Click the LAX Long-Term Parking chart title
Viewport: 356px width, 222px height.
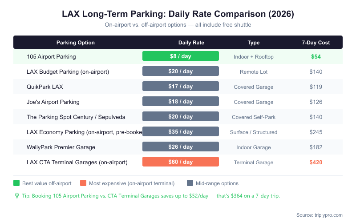tap(178, 14)
